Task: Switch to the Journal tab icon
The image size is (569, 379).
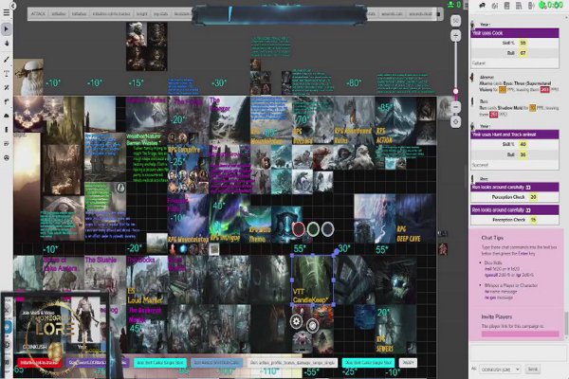Action: (507, 6)
